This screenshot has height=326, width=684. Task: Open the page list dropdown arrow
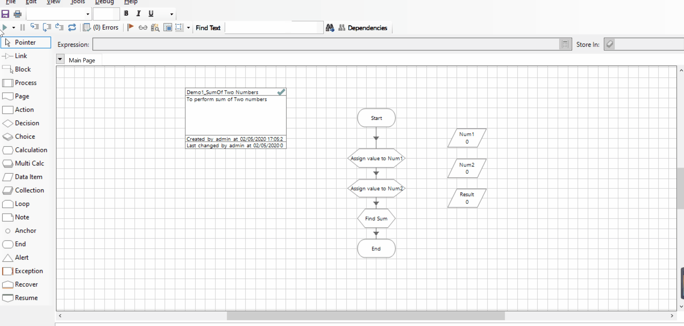tap(60, 59)
